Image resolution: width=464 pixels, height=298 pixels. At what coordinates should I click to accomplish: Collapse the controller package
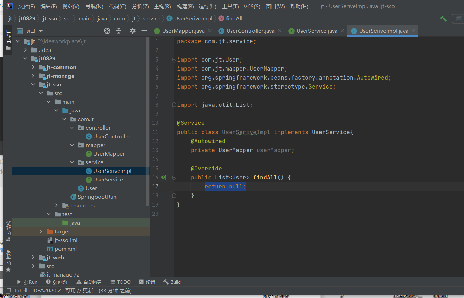click(72, 128)
